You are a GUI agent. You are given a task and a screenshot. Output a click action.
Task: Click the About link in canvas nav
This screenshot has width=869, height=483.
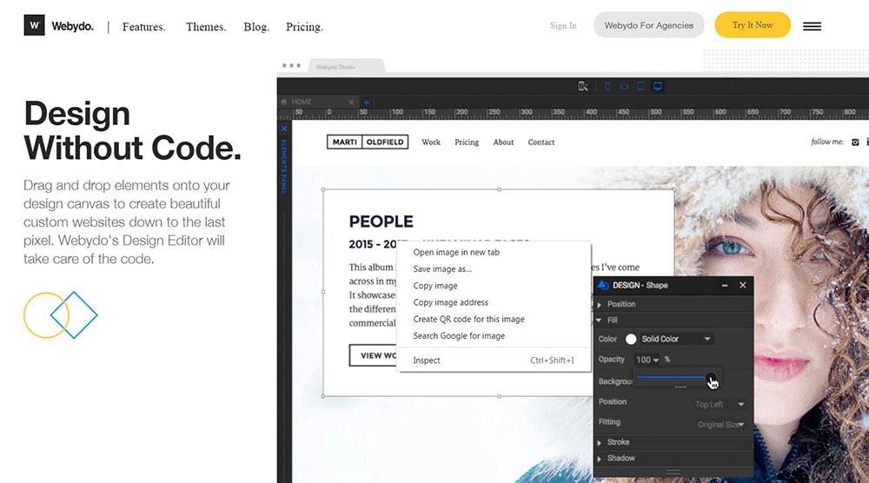[x=503, y=142]
